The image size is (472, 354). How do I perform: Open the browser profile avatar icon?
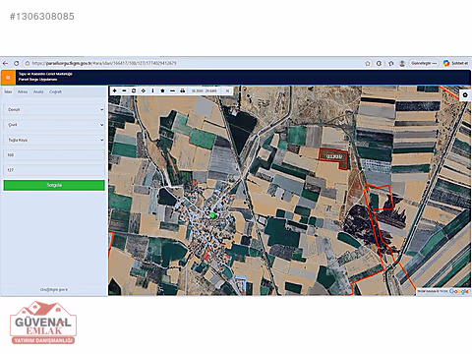click(x=402, y=63)
